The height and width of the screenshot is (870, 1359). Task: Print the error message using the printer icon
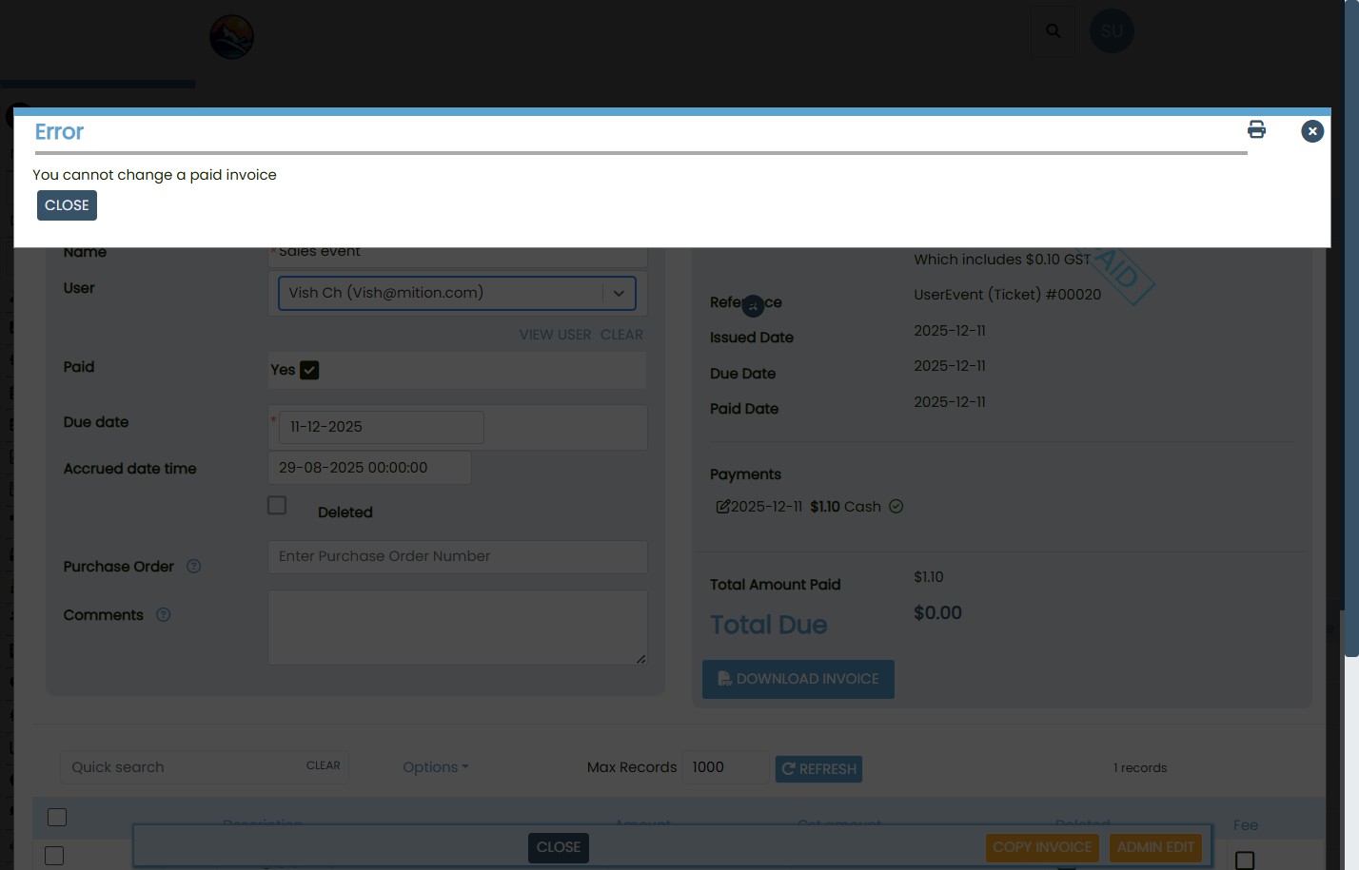coord(1256,129)
